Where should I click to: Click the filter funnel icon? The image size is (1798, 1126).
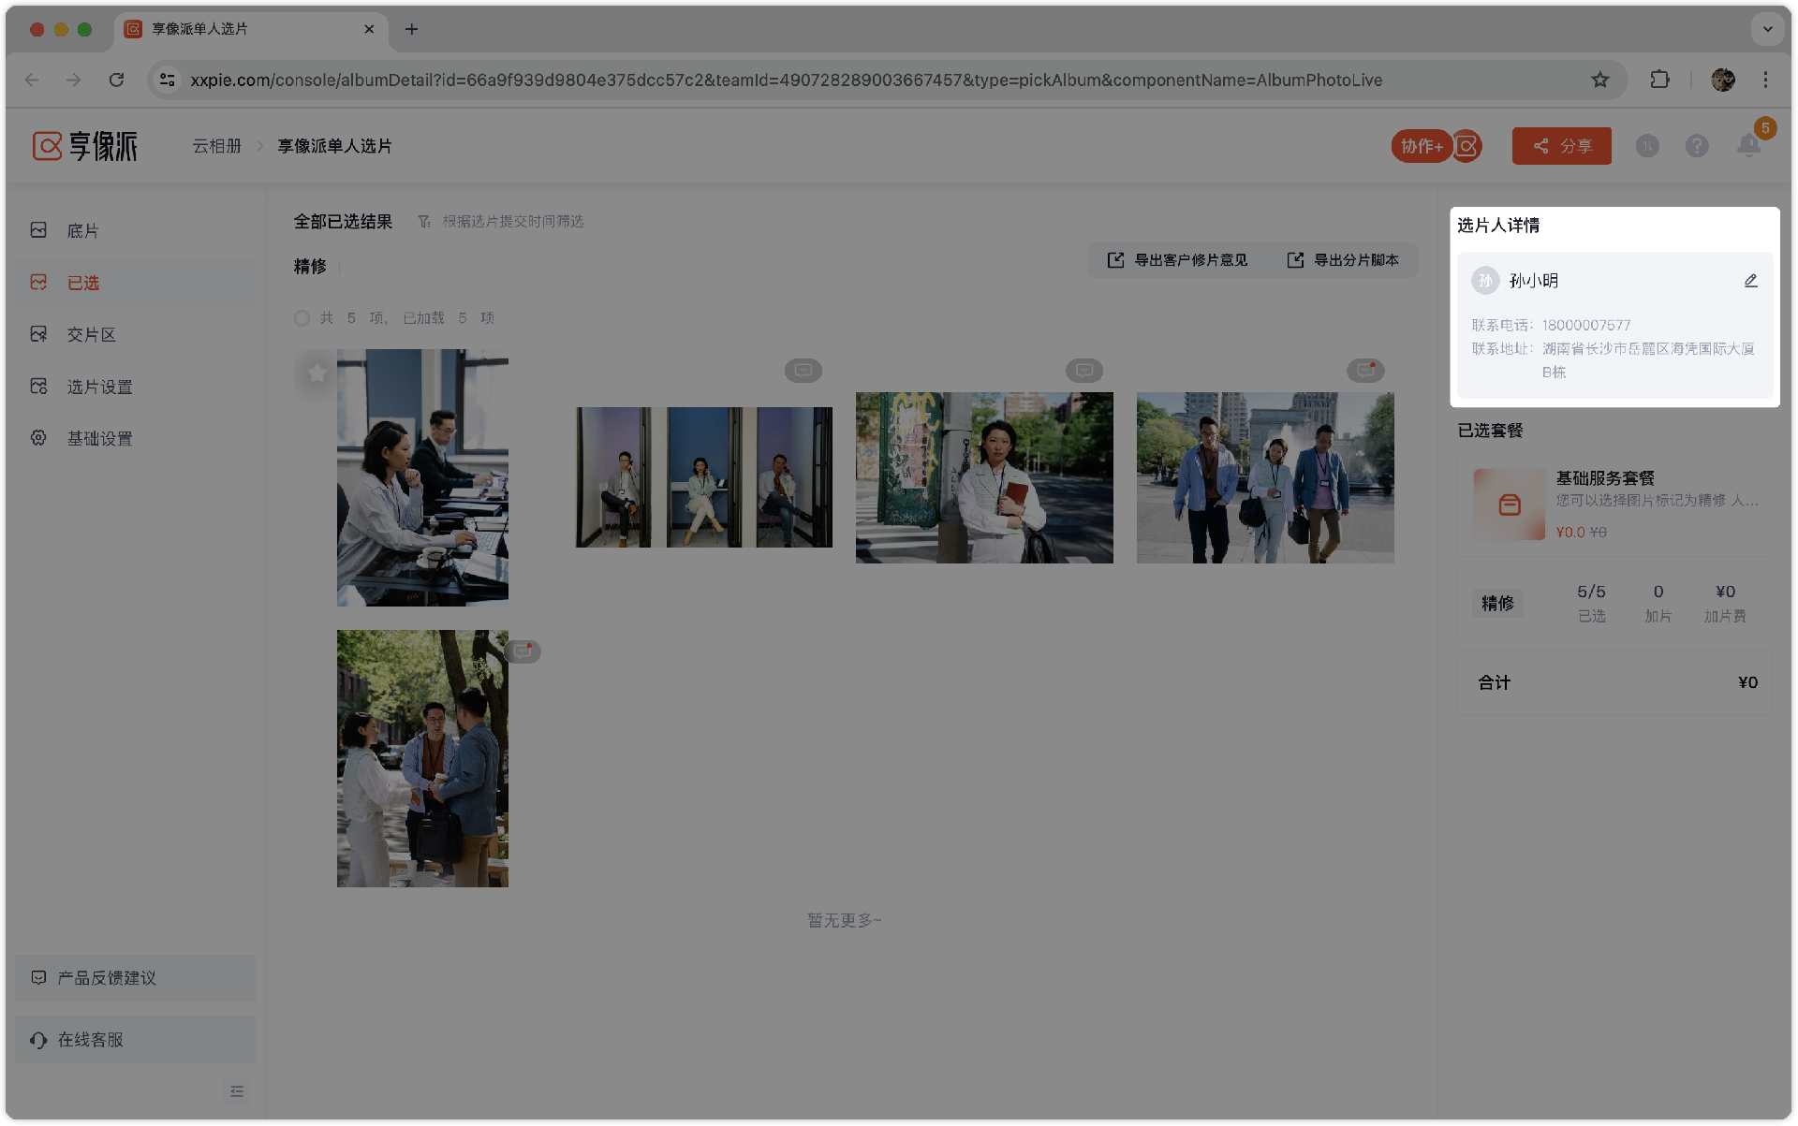pyautogui.click(x=424, y=222)
